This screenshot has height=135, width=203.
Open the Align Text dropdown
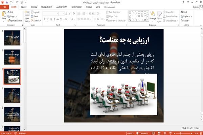(112, 17)
